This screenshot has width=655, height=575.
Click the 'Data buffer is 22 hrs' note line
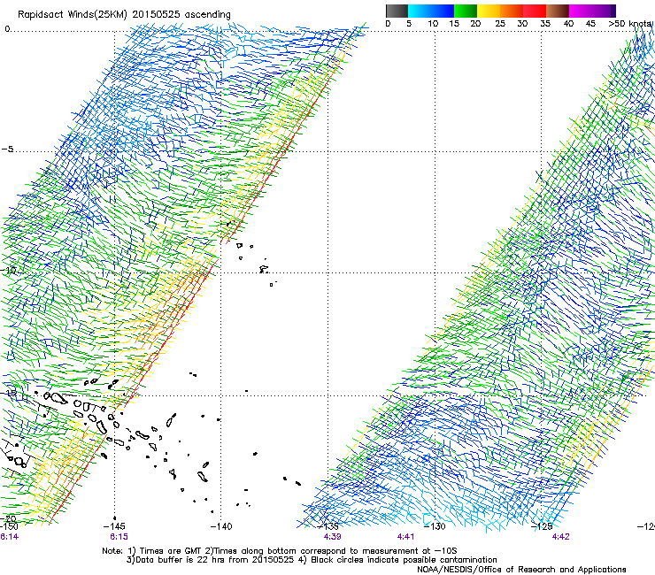pos(312,560)
